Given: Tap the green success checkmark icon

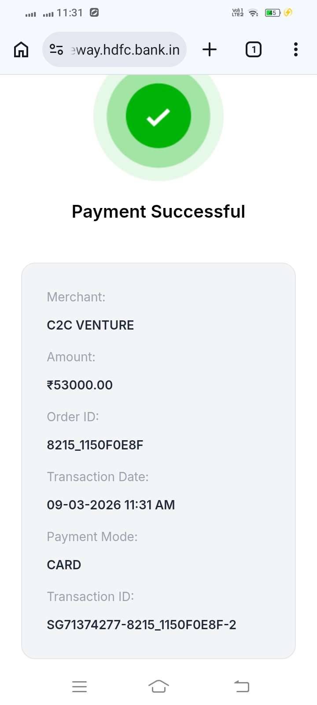Looking at the screenshot, I should coord(158,116).
